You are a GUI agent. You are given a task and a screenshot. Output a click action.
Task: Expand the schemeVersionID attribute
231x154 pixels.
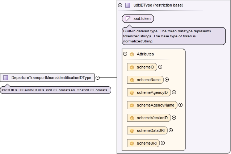174,118
